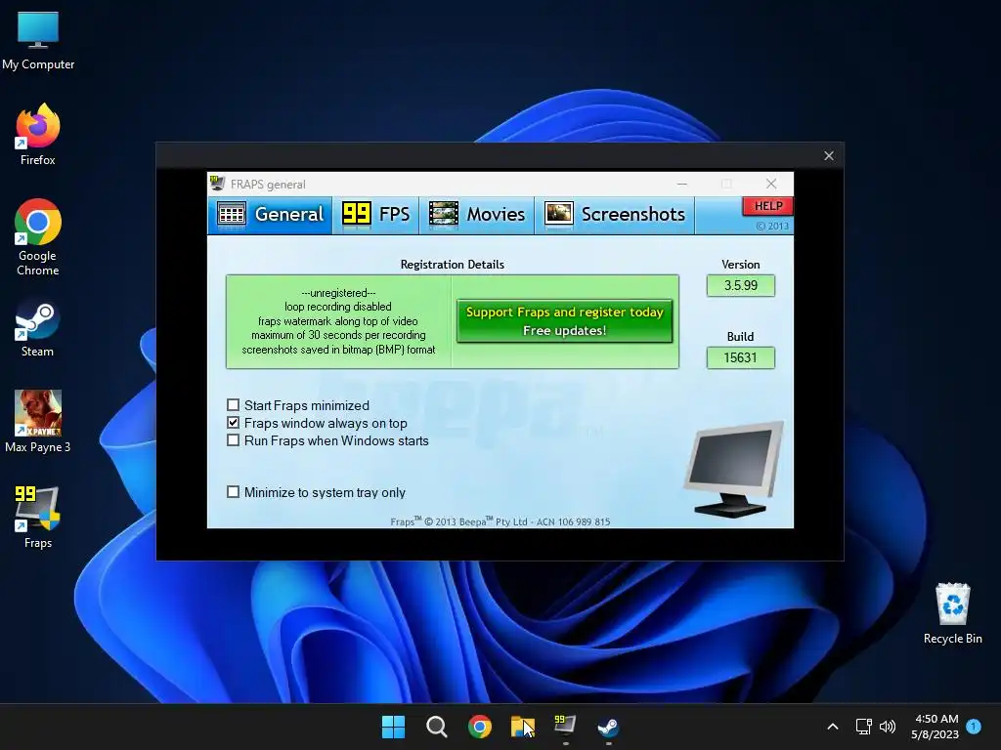Open File Explorer from the taskbar
The height and width of the screenshot is (750, 1001).
[x=522, y=727]
